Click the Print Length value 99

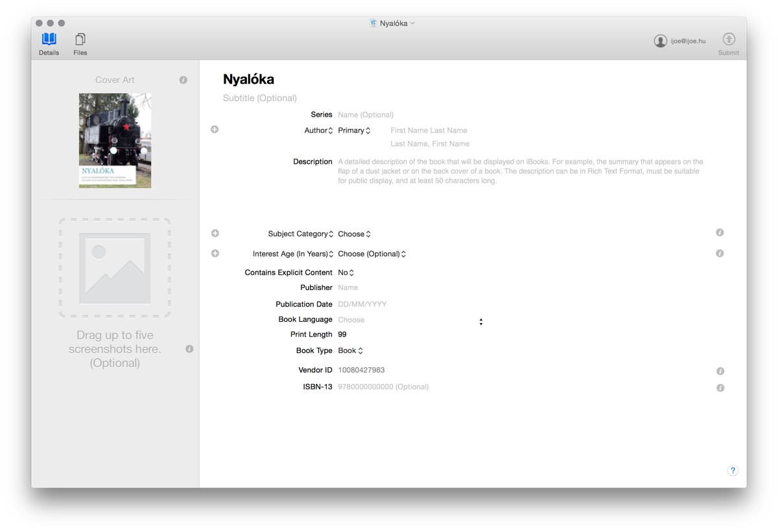[342, 335]
